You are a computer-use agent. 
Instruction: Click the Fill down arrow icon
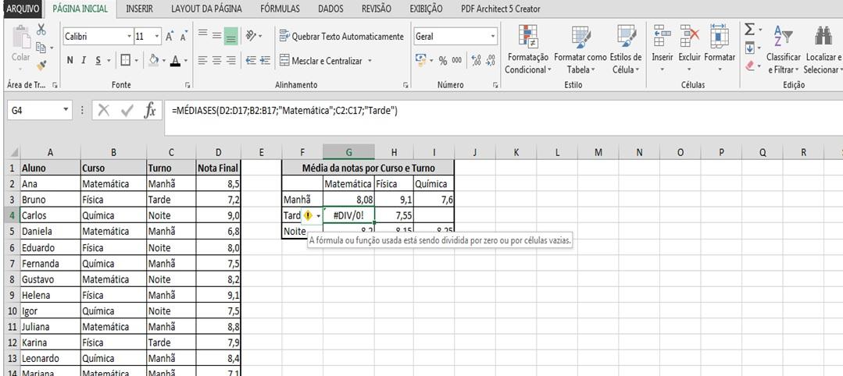coord(749,48)
